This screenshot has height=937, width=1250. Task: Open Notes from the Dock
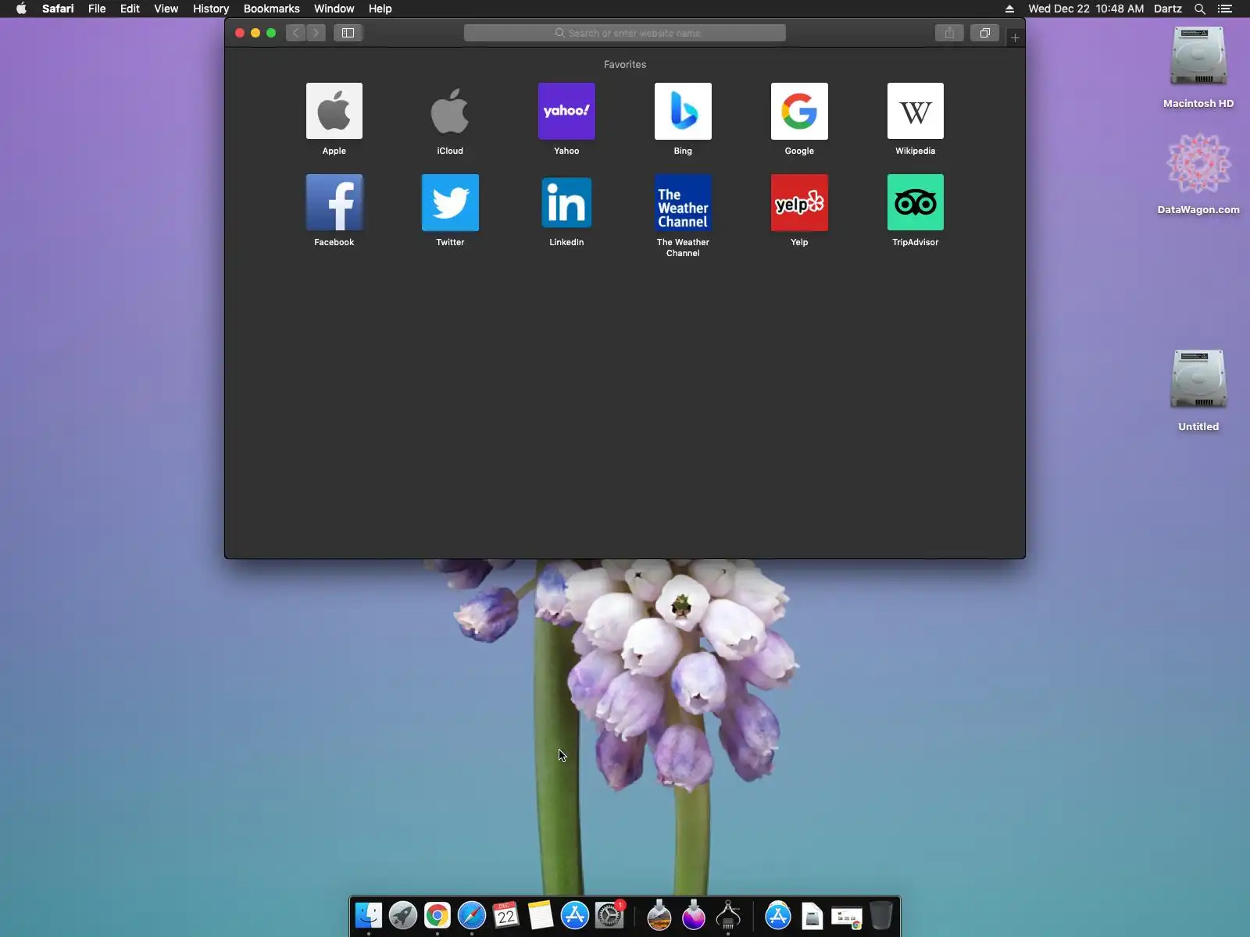pyautogui.click(x=541, y=915)
